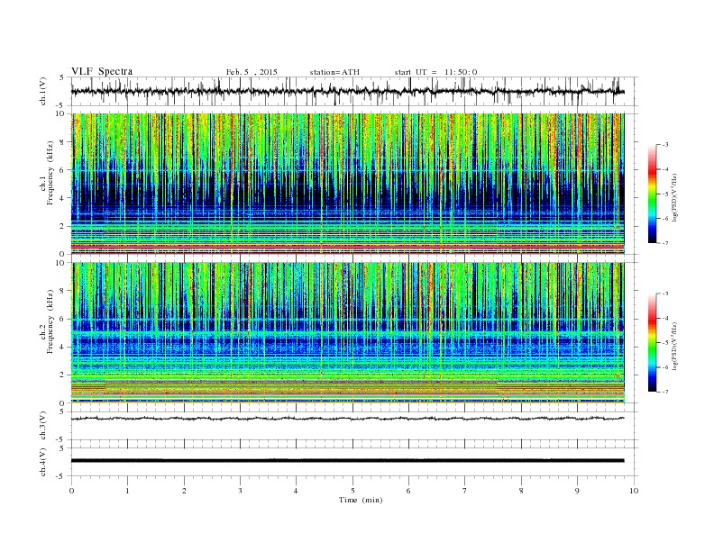The image size is (714, 551).
Task: Click the "station=ATH" header label
Action: pos(334,72)
